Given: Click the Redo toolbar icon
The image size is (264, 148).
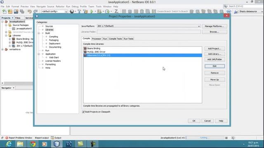Looking at the screenshot, I should coord(35,12).
